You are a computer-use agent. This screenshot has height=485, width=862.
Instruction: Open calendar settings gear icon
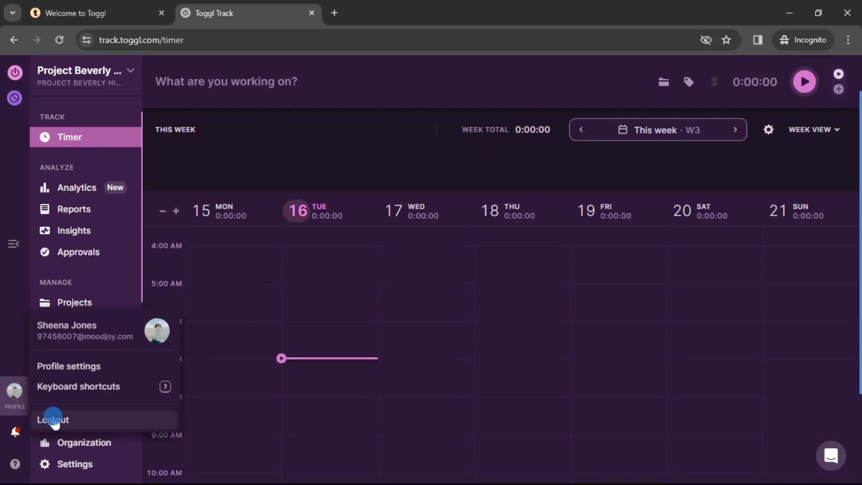point(769,129)
